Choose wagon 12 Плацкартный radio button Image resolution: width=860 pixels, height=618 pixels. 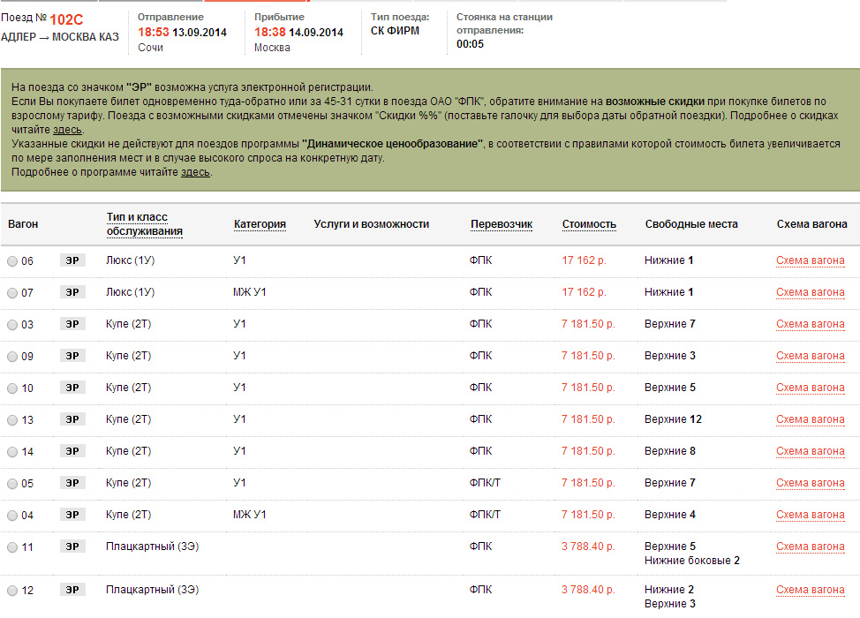[12, 591]
